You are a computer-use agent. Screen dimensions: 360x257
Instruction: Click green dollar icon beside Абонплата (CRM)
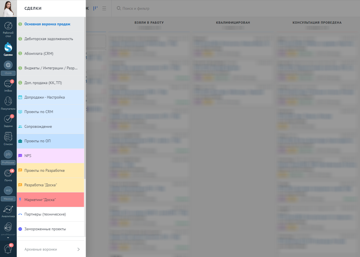click(x=20, y=53)
